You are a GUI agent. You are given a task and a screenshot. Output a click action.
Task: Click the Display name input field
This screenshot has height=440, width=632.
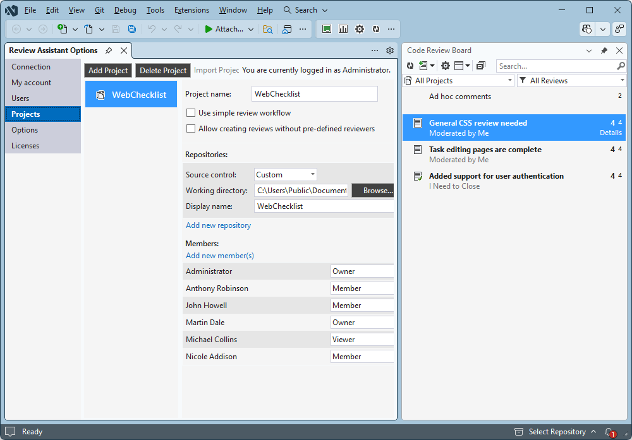[324, 206]
